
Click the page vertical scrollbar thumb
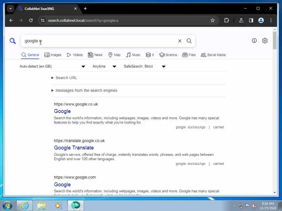[275, 40]
